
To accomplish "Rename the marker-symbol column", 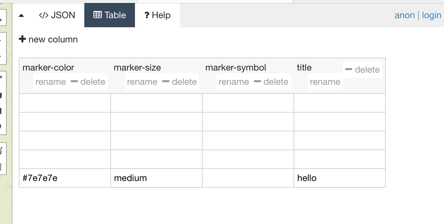I will tap(234, 82).
